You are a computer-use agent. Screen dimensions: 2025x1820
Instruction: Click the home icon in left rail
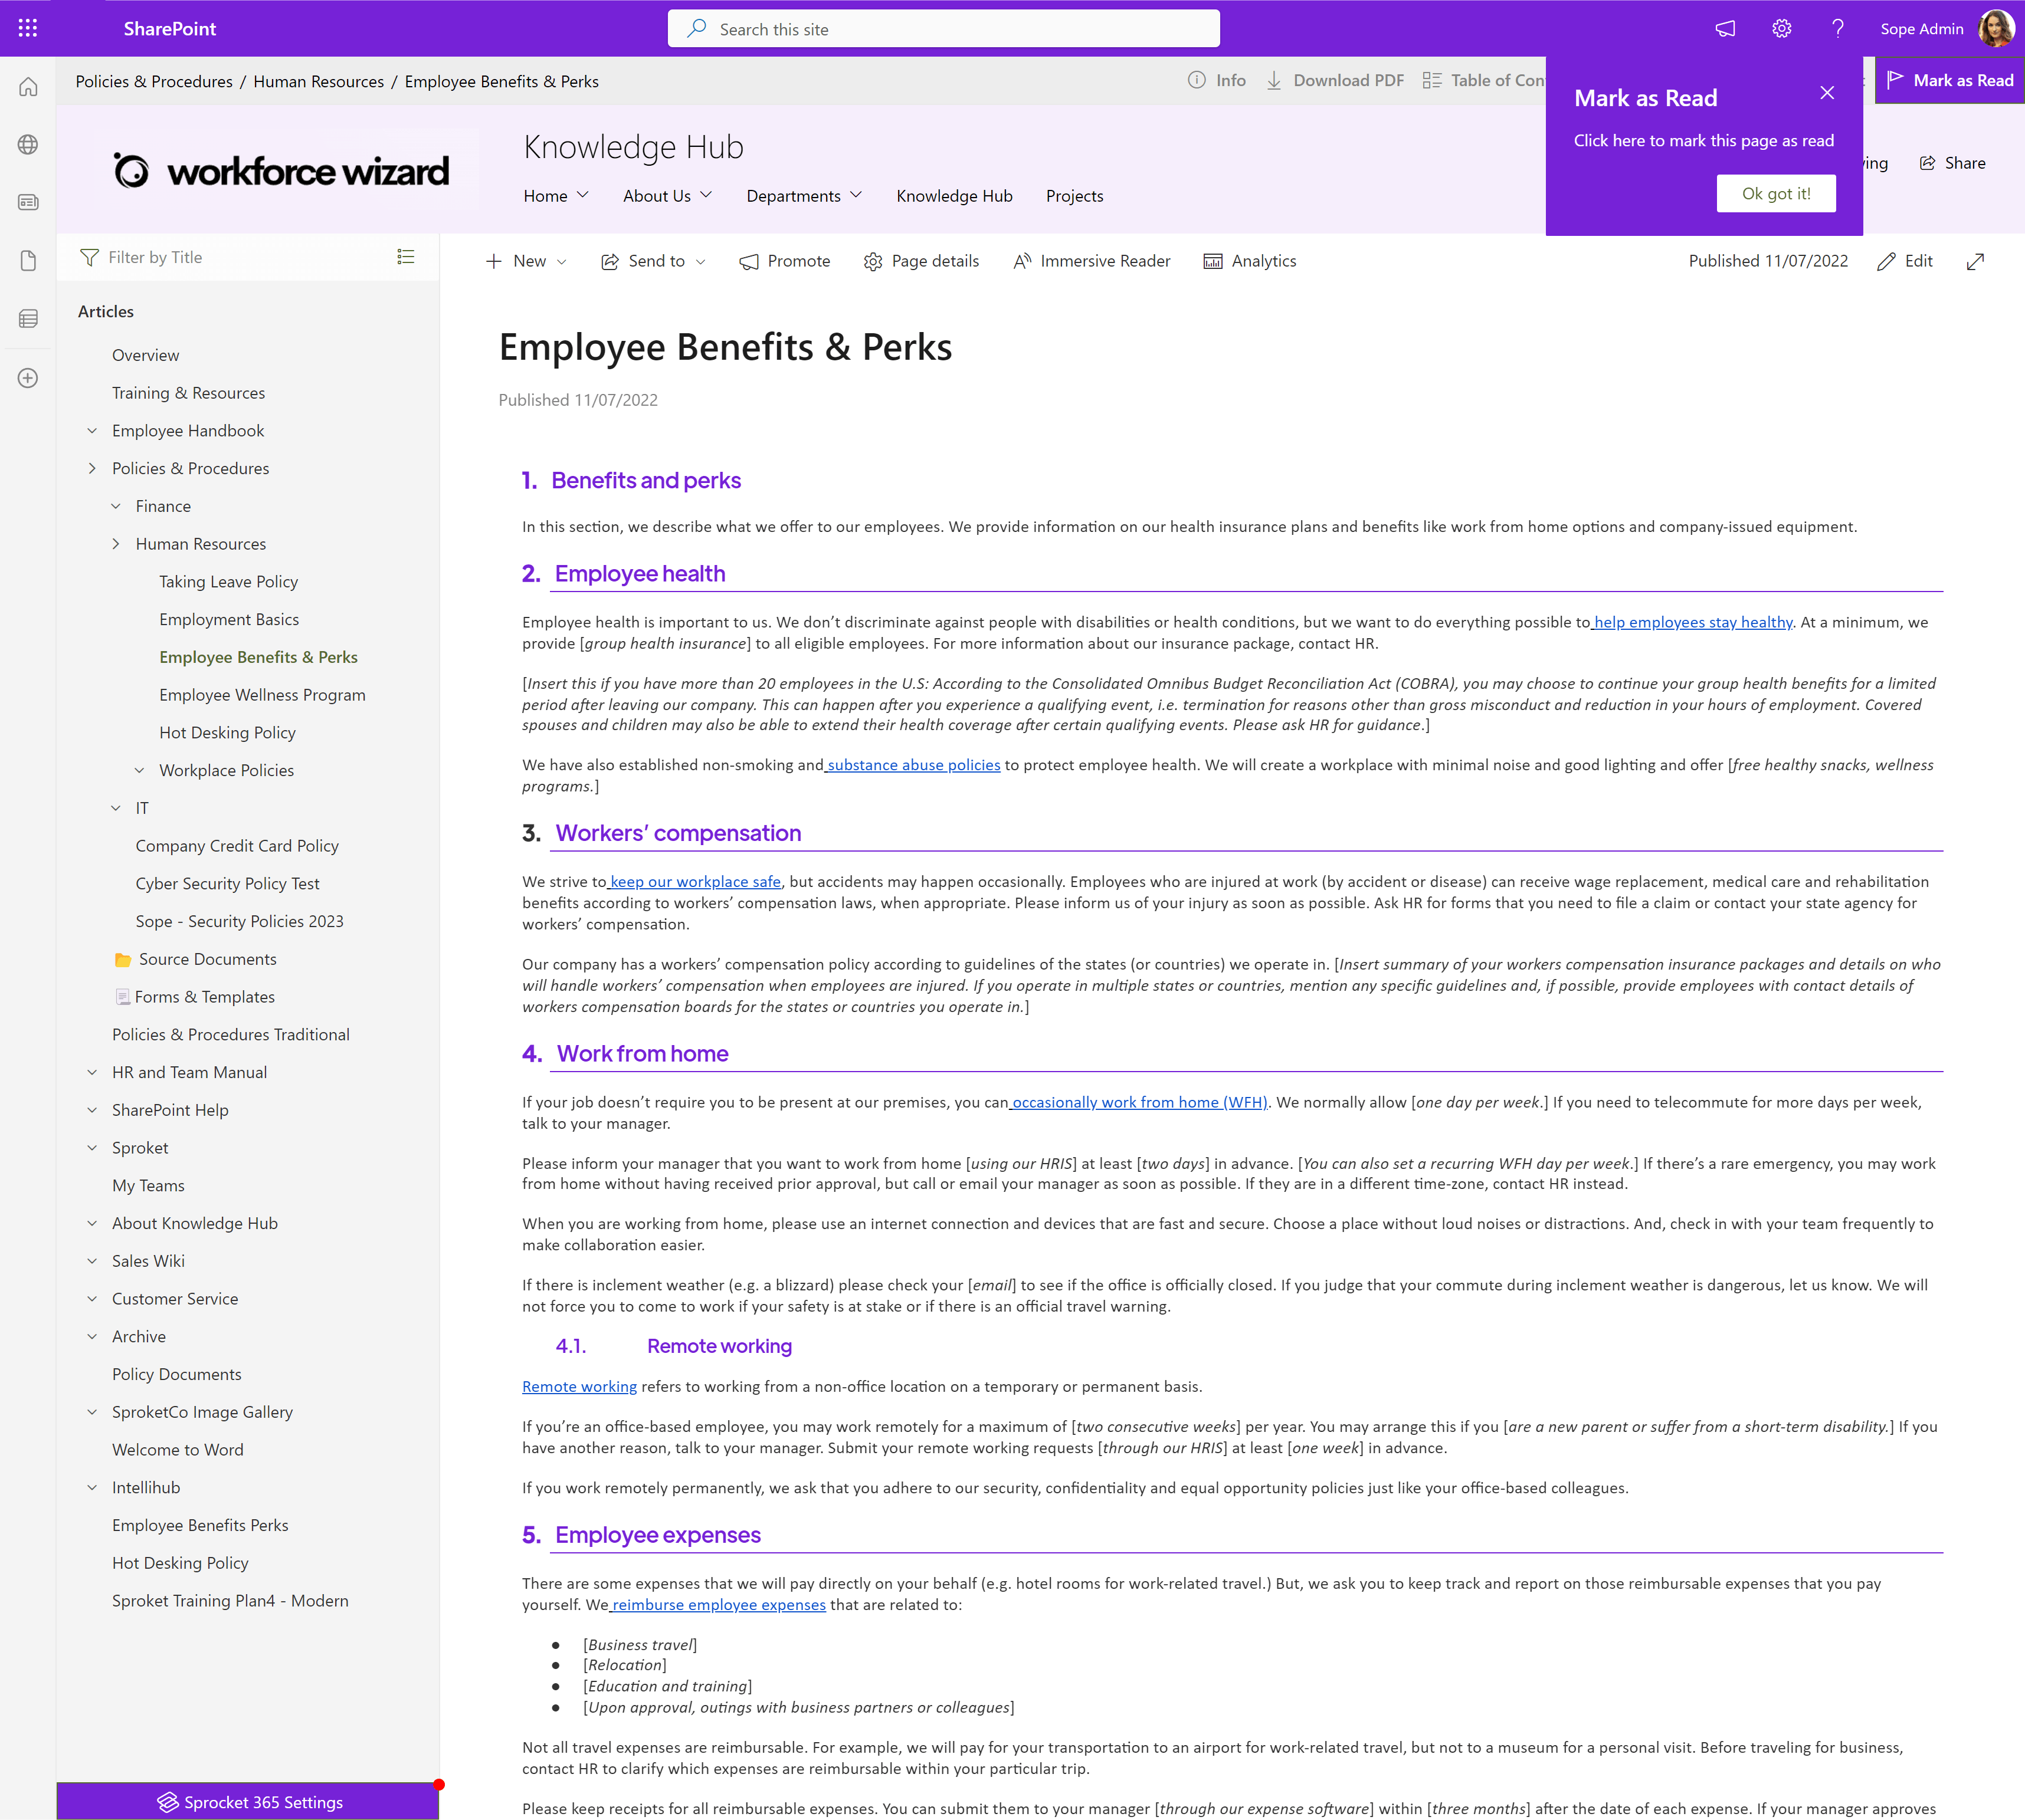pos(28,87)
